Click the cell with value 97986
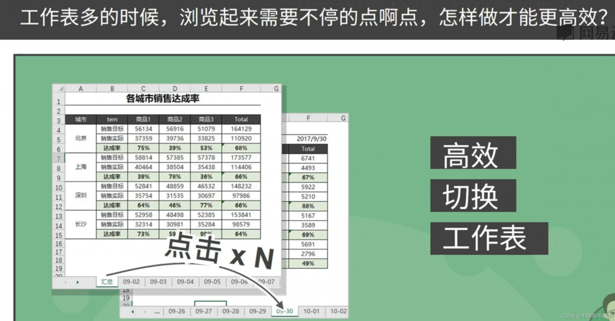The height and width of the screenshot is (321, 615). (241, 196)
